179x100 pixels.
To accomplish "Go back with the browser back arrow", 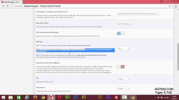I will (3, 6).
